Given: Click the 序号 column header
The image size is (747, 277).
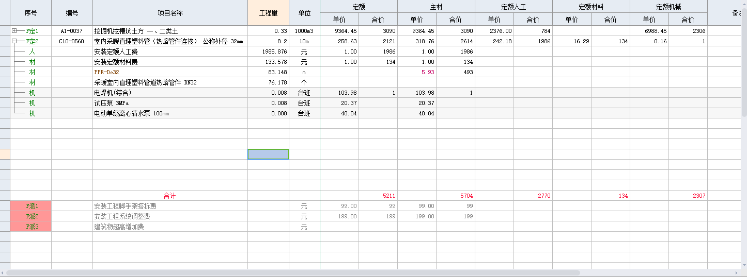Looking at the screenshot, I should pyautogui.click(x=30, y=13).
